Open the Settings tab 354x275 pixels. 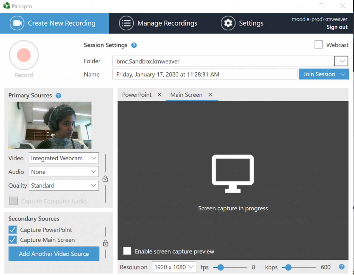242,23
